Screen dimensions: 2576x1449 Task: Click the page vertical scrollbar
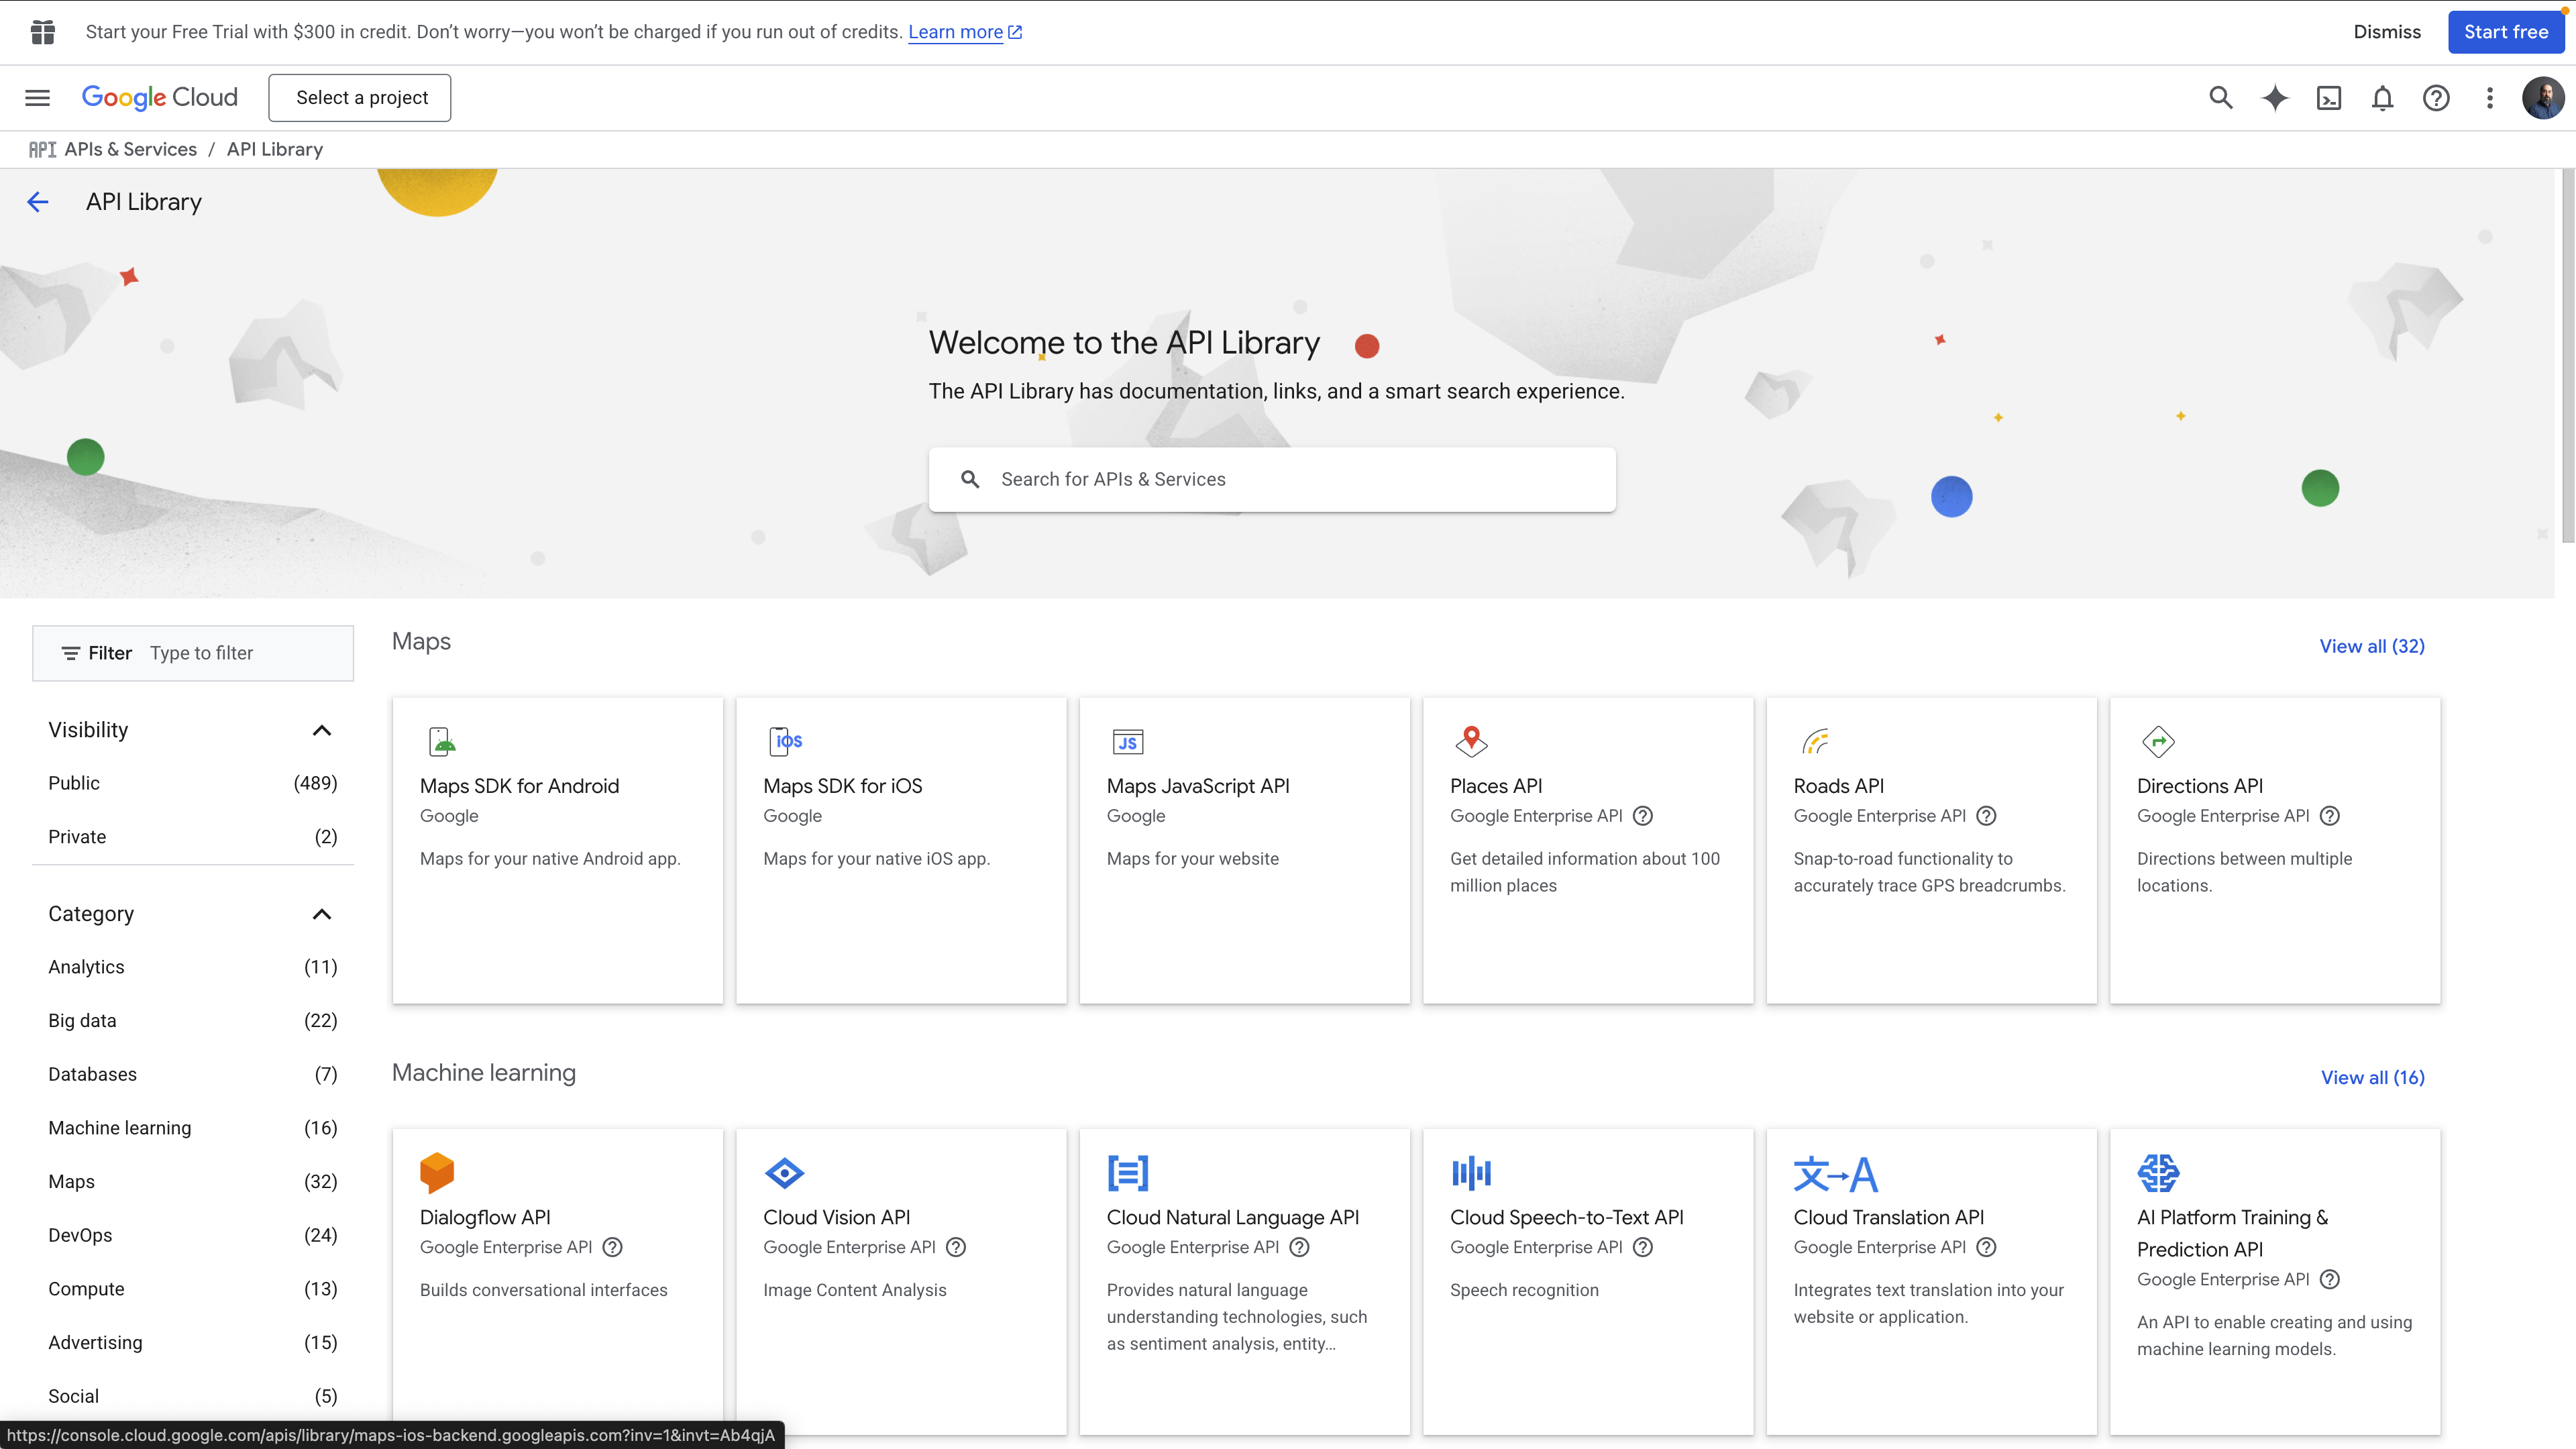[x=2568, y=357]
